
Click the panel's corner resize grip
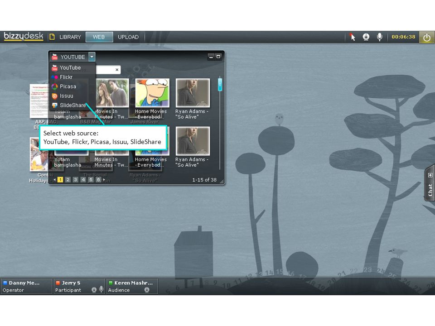tap(222, 182)
